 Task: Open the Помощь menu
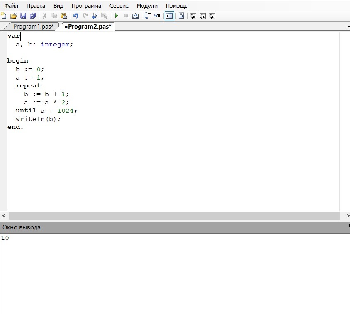coord(177,6)
